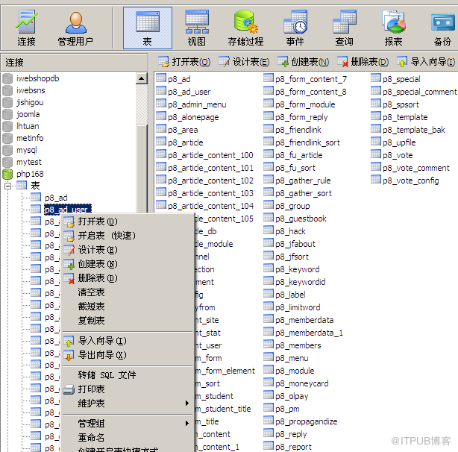Image resolution: width=458 pixels, height=452 pixels.
Task: Open the 连接 (Connection) toolbar icon
Action: (26, 28)
